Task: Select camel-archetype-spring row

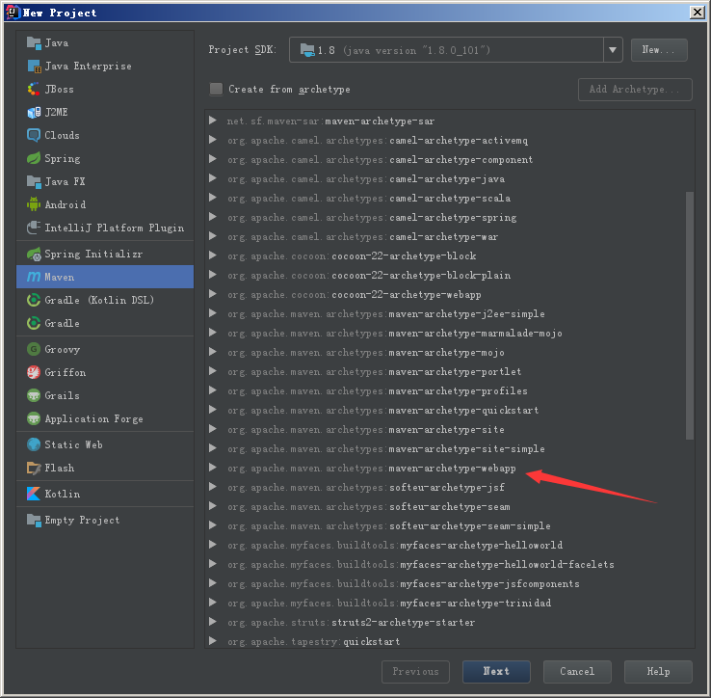Action: tap(449, 217)
